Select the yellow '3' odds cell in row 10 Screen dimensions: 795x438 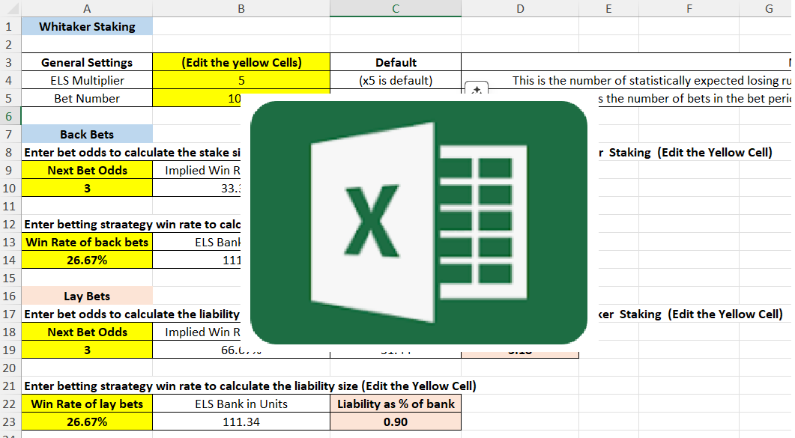coord(87,189)
